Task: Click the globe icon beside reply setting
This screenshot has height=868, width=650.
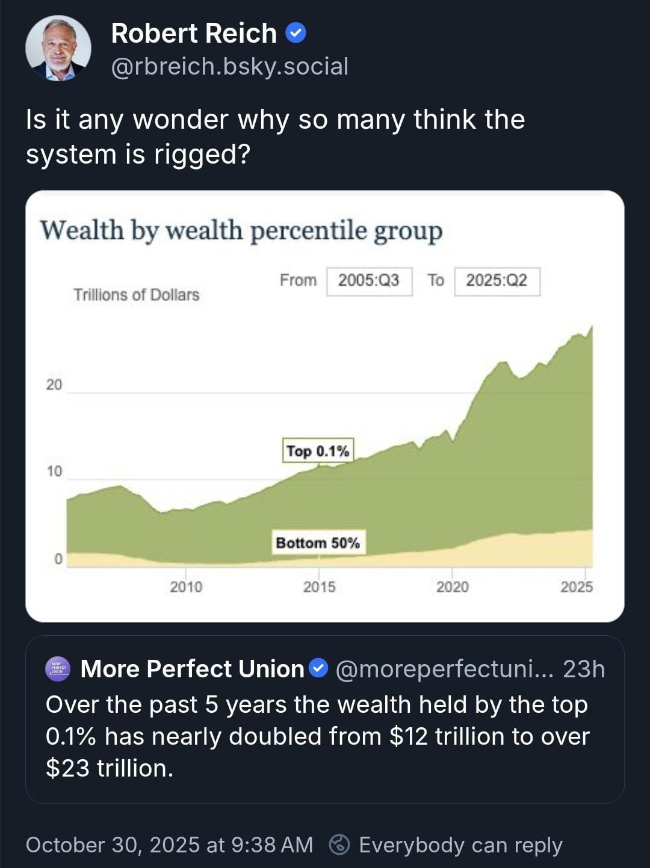Action: [339, 845]
